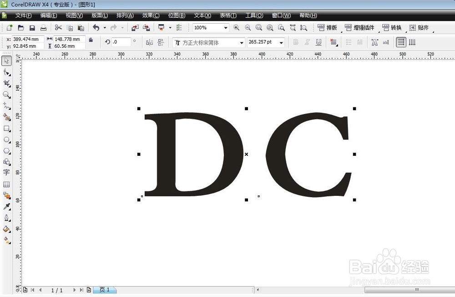The image size is (455, 297).
Task: Click the rotation angle field
Action: click(x=121, y=42)
